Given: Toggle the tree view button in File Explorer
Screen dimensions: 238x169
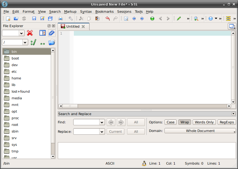Looking at the screenshot, I should (43, 33).
